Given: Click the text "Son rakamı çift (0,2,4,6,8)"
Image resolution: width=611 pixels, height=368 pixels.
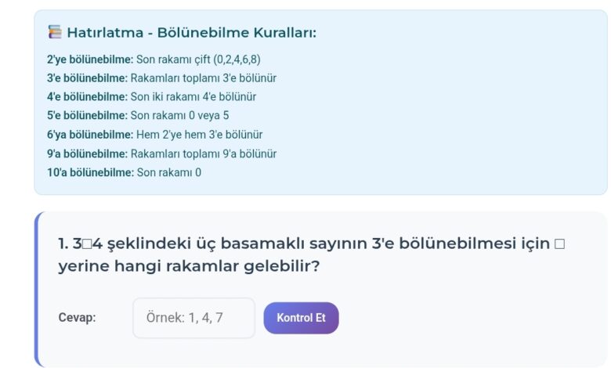Looking at the screenshot, I should pyautogui.click(x=198, y=60).
